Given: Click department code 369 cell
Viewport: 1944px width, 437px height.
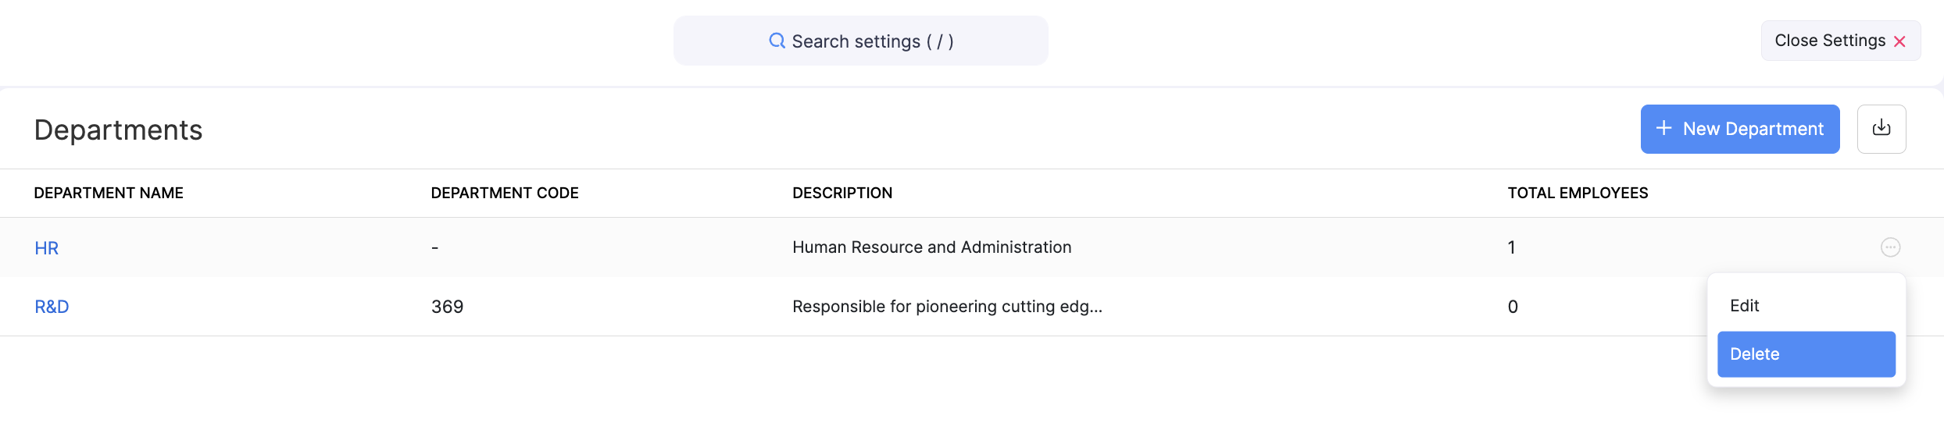Looking at the screenshot, I should [448, 307].
